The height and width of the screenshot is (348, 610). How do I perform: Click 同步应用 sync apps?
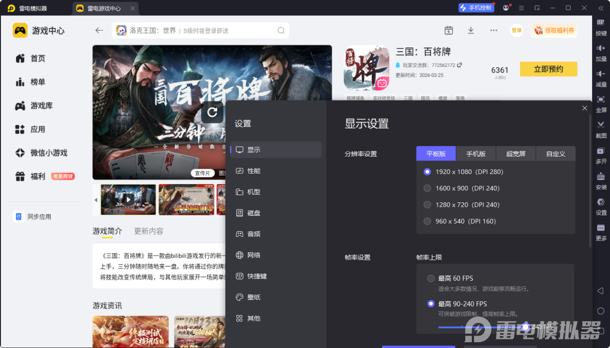(x=32, y=217)
